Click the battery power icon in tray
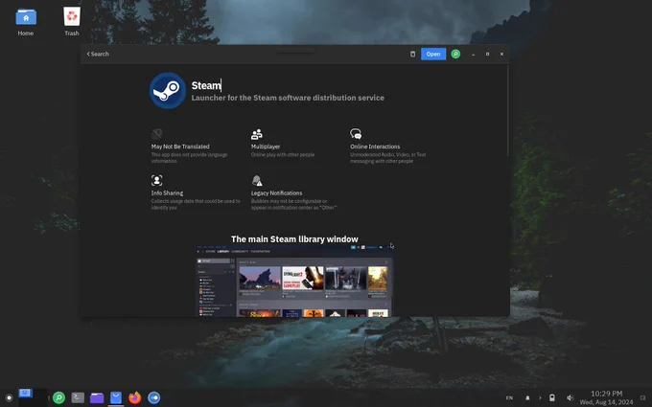652x407 pixels. pyautogui.click(x=552, y=397)
